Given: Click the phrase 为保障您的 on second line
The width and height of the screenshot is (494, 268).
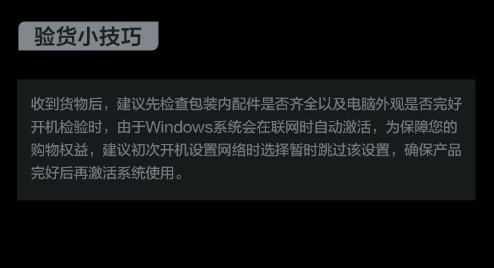Looking at the screenshot, I should pyautogui.click(x=422, y=127).
